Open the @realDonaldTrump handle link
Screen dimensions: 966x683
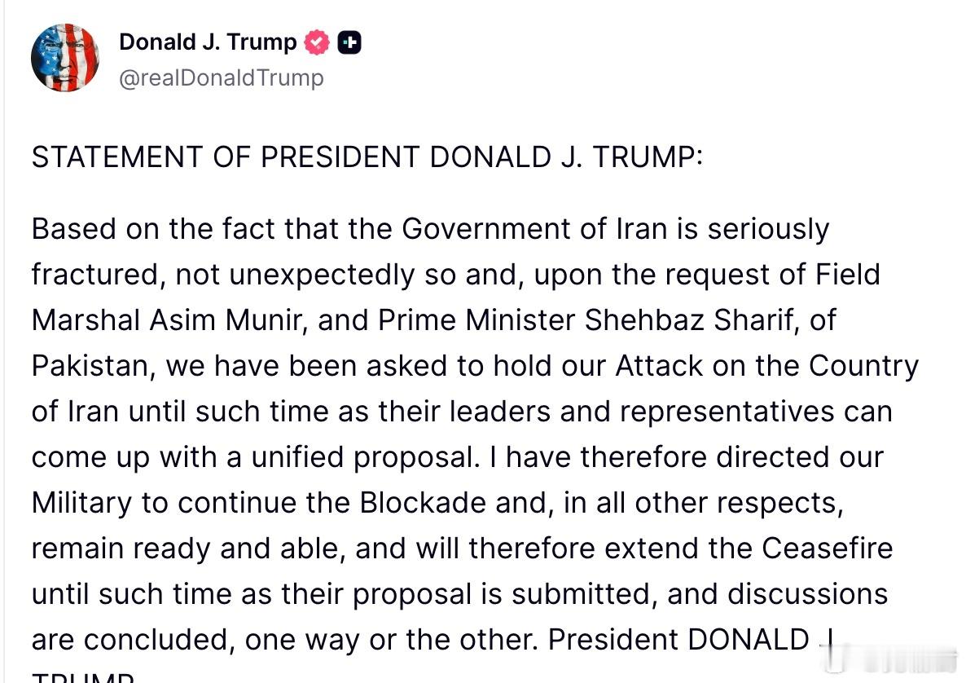coord(222,77)
